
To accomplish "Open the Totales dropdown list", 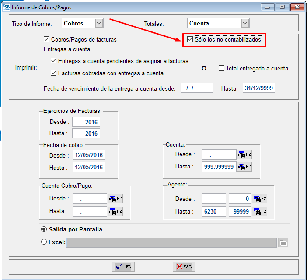I will point(244,23).
